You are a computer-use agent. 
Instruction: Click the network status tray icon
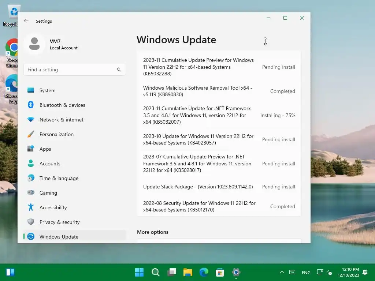[x=320, y=272]
